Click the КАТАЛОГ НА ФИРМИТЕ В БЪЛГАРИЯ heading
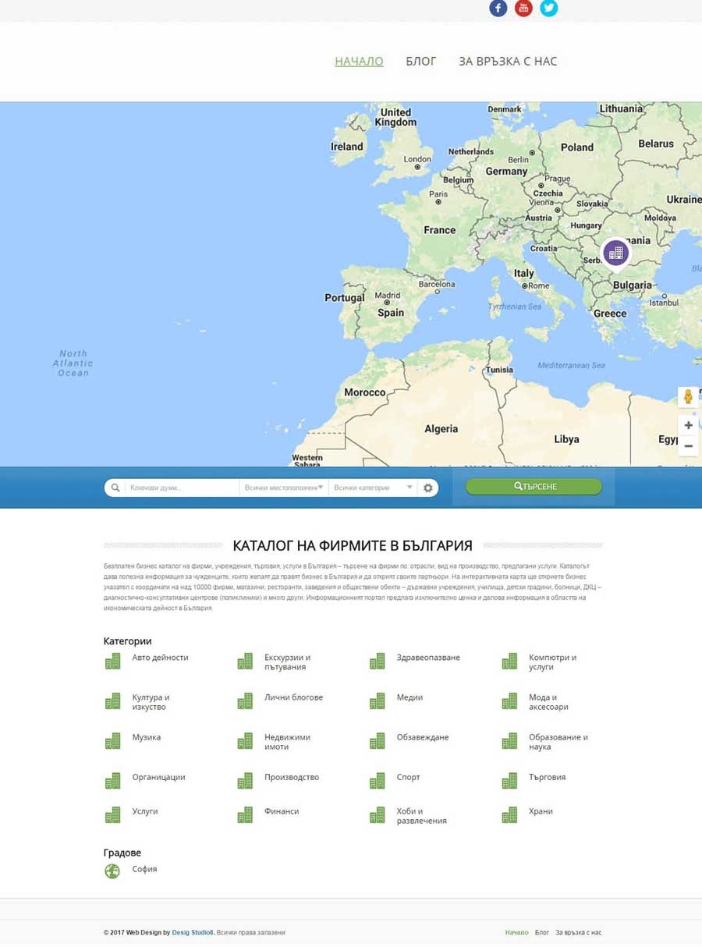Image resolution: width=702 pixels, height=947 pixels. 353,545
